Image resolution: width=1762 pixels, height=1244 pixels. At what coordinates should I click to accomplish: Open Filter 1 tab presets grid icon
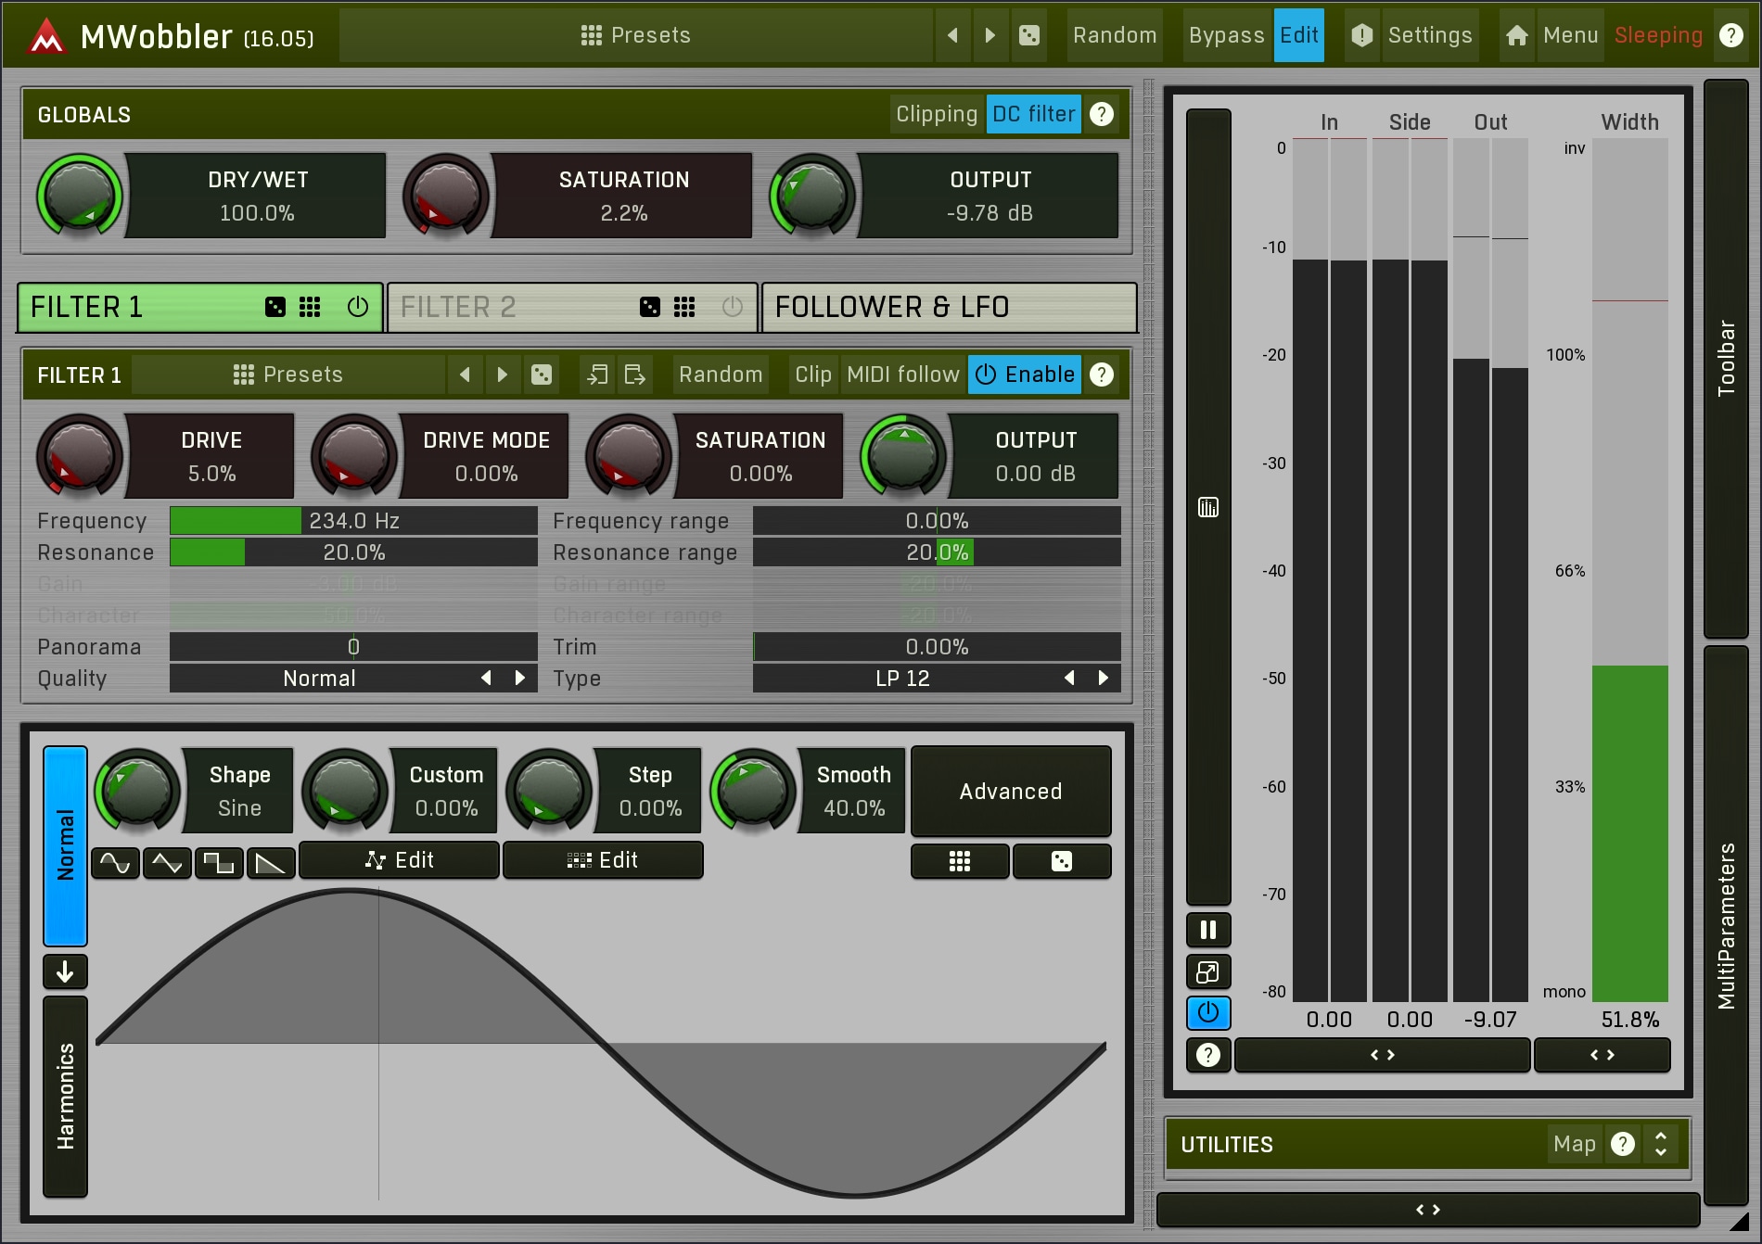(x=310, y=307)
